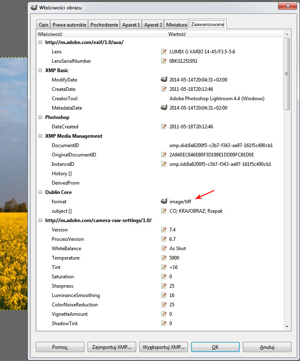Click the edit icon for CreateDate value

(164, 89)
